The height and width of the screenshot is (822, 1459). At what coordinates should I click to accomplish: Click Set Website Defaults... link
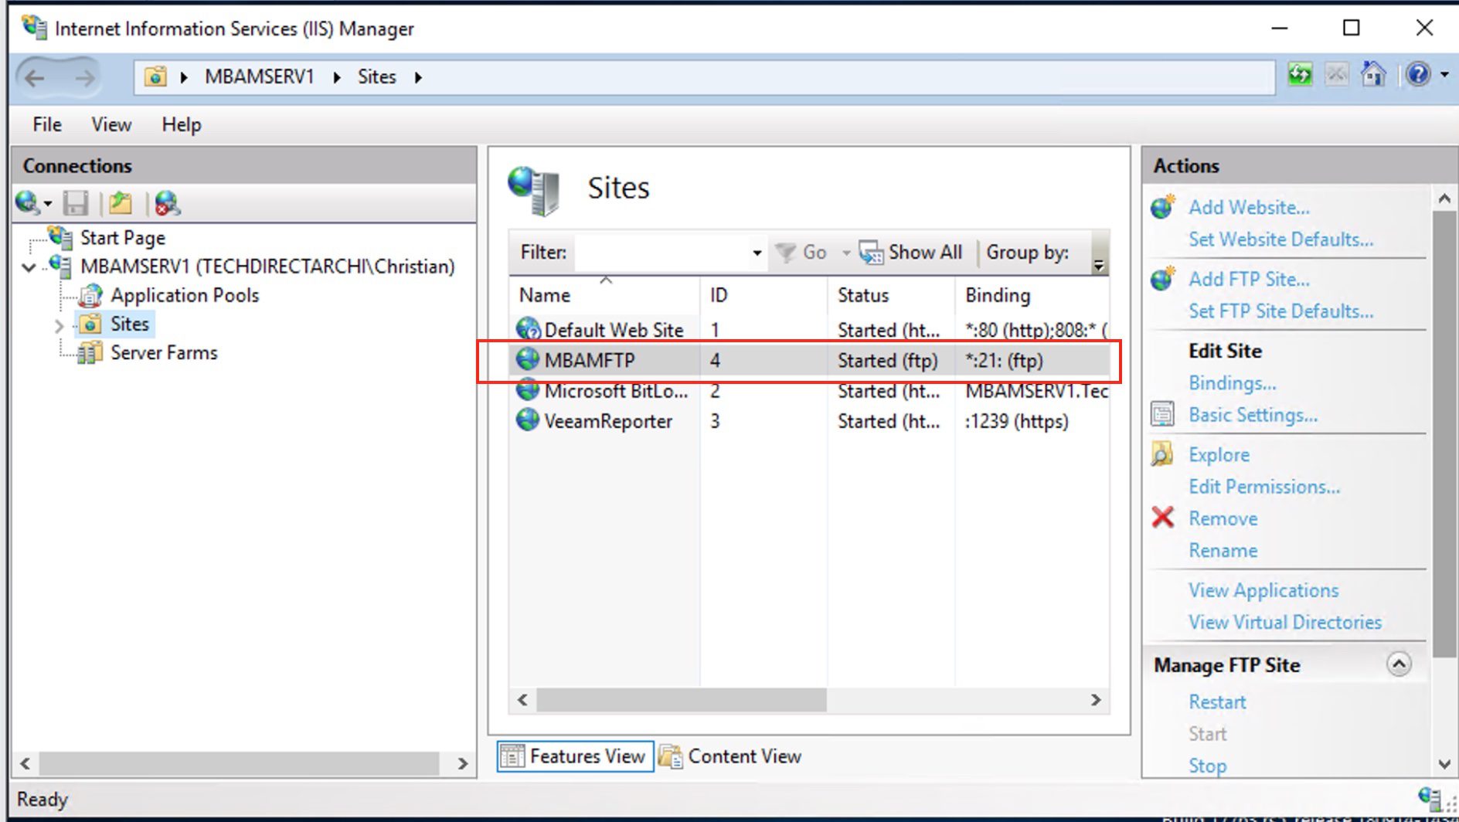point(1281,239)
